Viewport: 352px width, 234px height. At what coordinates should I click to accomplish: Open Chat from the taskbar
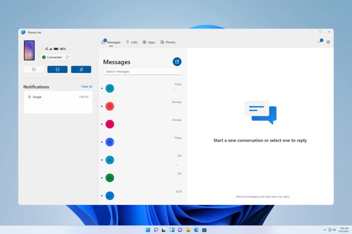point(180,230)
